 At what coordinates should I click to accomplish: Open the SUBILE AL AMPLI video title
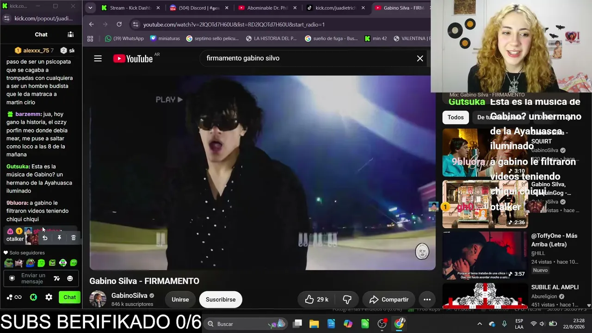pyautogui.click(x=555, y=287)
